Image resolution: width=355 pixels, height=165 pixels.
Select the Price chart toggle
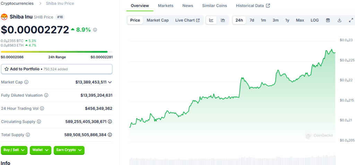click(135, 20)
